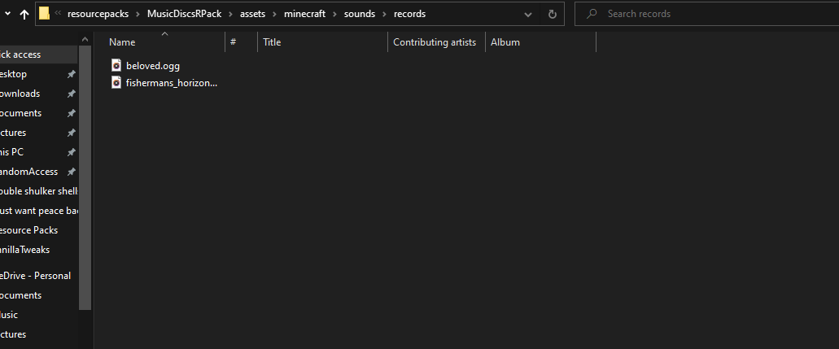Image resolution: width=839 pixels, height=349 pixels.
Task: Navigate to the assets breadcrumb folder
Action: click(253, 14)
